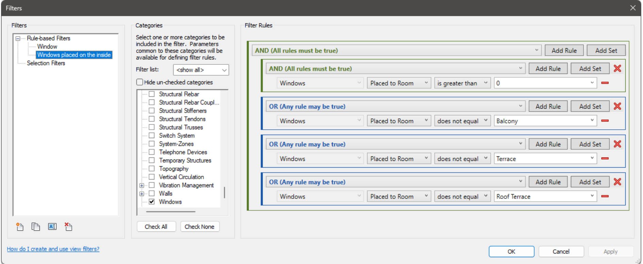
Task: Click the Balcony value input field
Action: click(541, 121)
